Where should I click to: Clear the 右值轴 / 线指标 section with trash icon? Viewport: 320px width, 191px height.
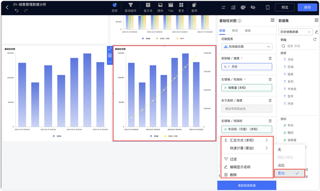270,121
